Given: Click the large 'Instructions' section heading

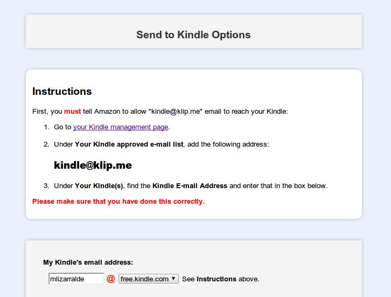Looking at the screenshot, I should [62, 92].
